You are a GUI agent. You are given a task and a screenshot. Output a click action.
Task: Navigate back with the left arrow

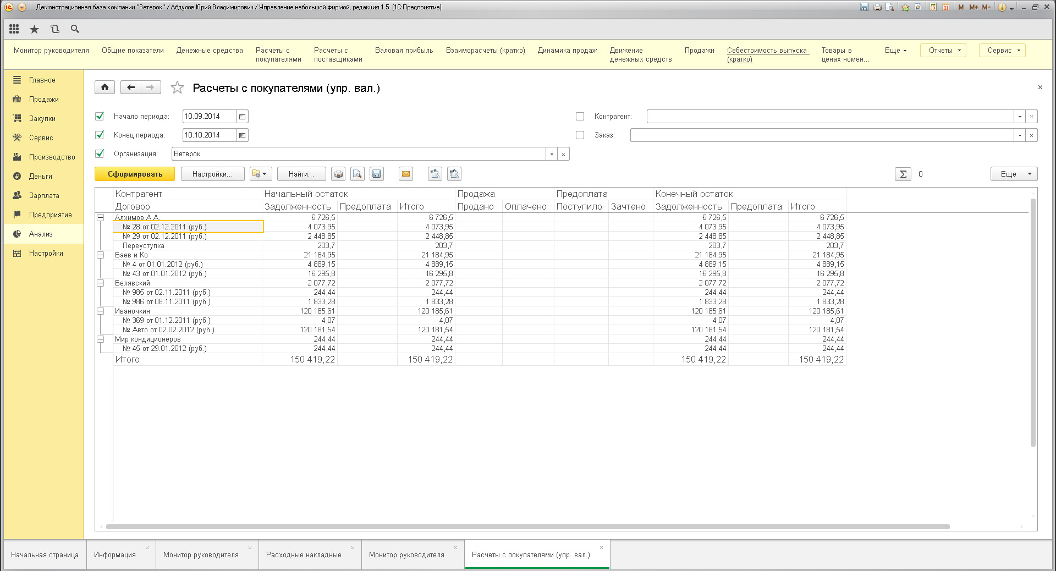(x=130, y=87)
